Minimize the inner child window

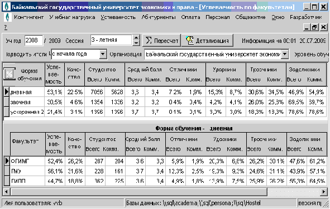[307, 27]
